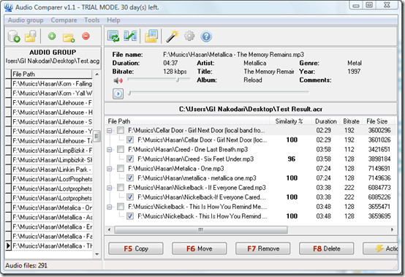This screenshot has width=405, height=277.
Task: Select the Metallica - Fa row
Action: [x=52, y=237]
